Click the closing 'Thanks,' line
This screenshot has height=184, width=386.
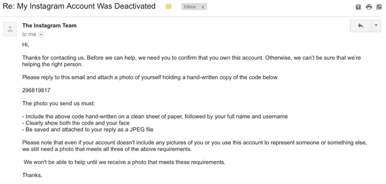(x=32, y=175)
